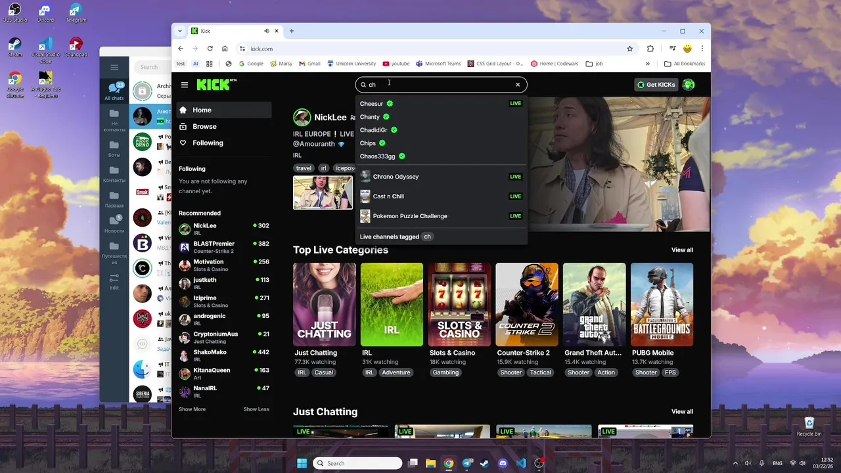Open Telegram hamburger menu
This screenshot has height=473, width=841.
coord(114,67)
